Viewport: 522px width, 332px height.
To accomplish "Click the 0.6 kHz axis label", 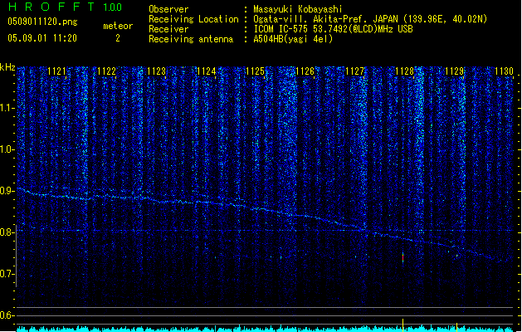I will [7, 315].
